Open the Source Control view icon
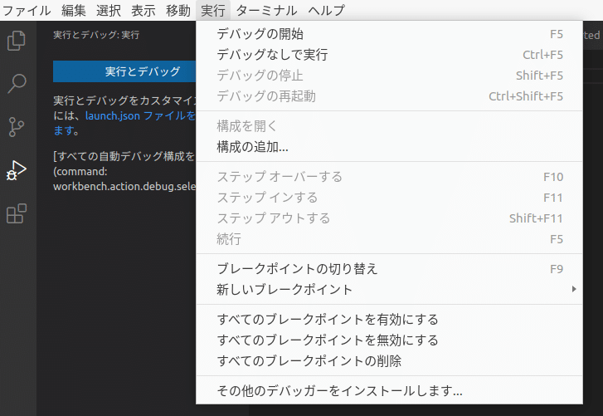This screenshot has height=416, width=603. pyautogui.click(x=17, y=126)
